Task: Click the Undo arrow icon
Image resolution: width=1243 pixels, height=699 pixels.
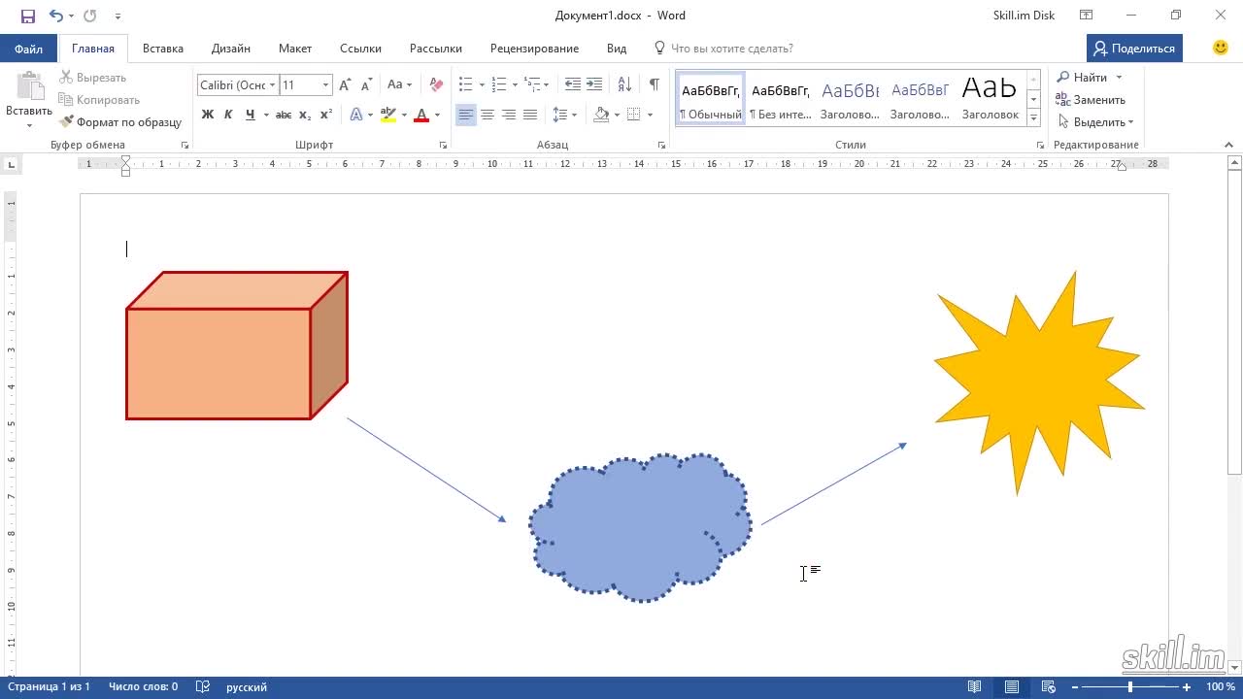Action: (56, 16)
